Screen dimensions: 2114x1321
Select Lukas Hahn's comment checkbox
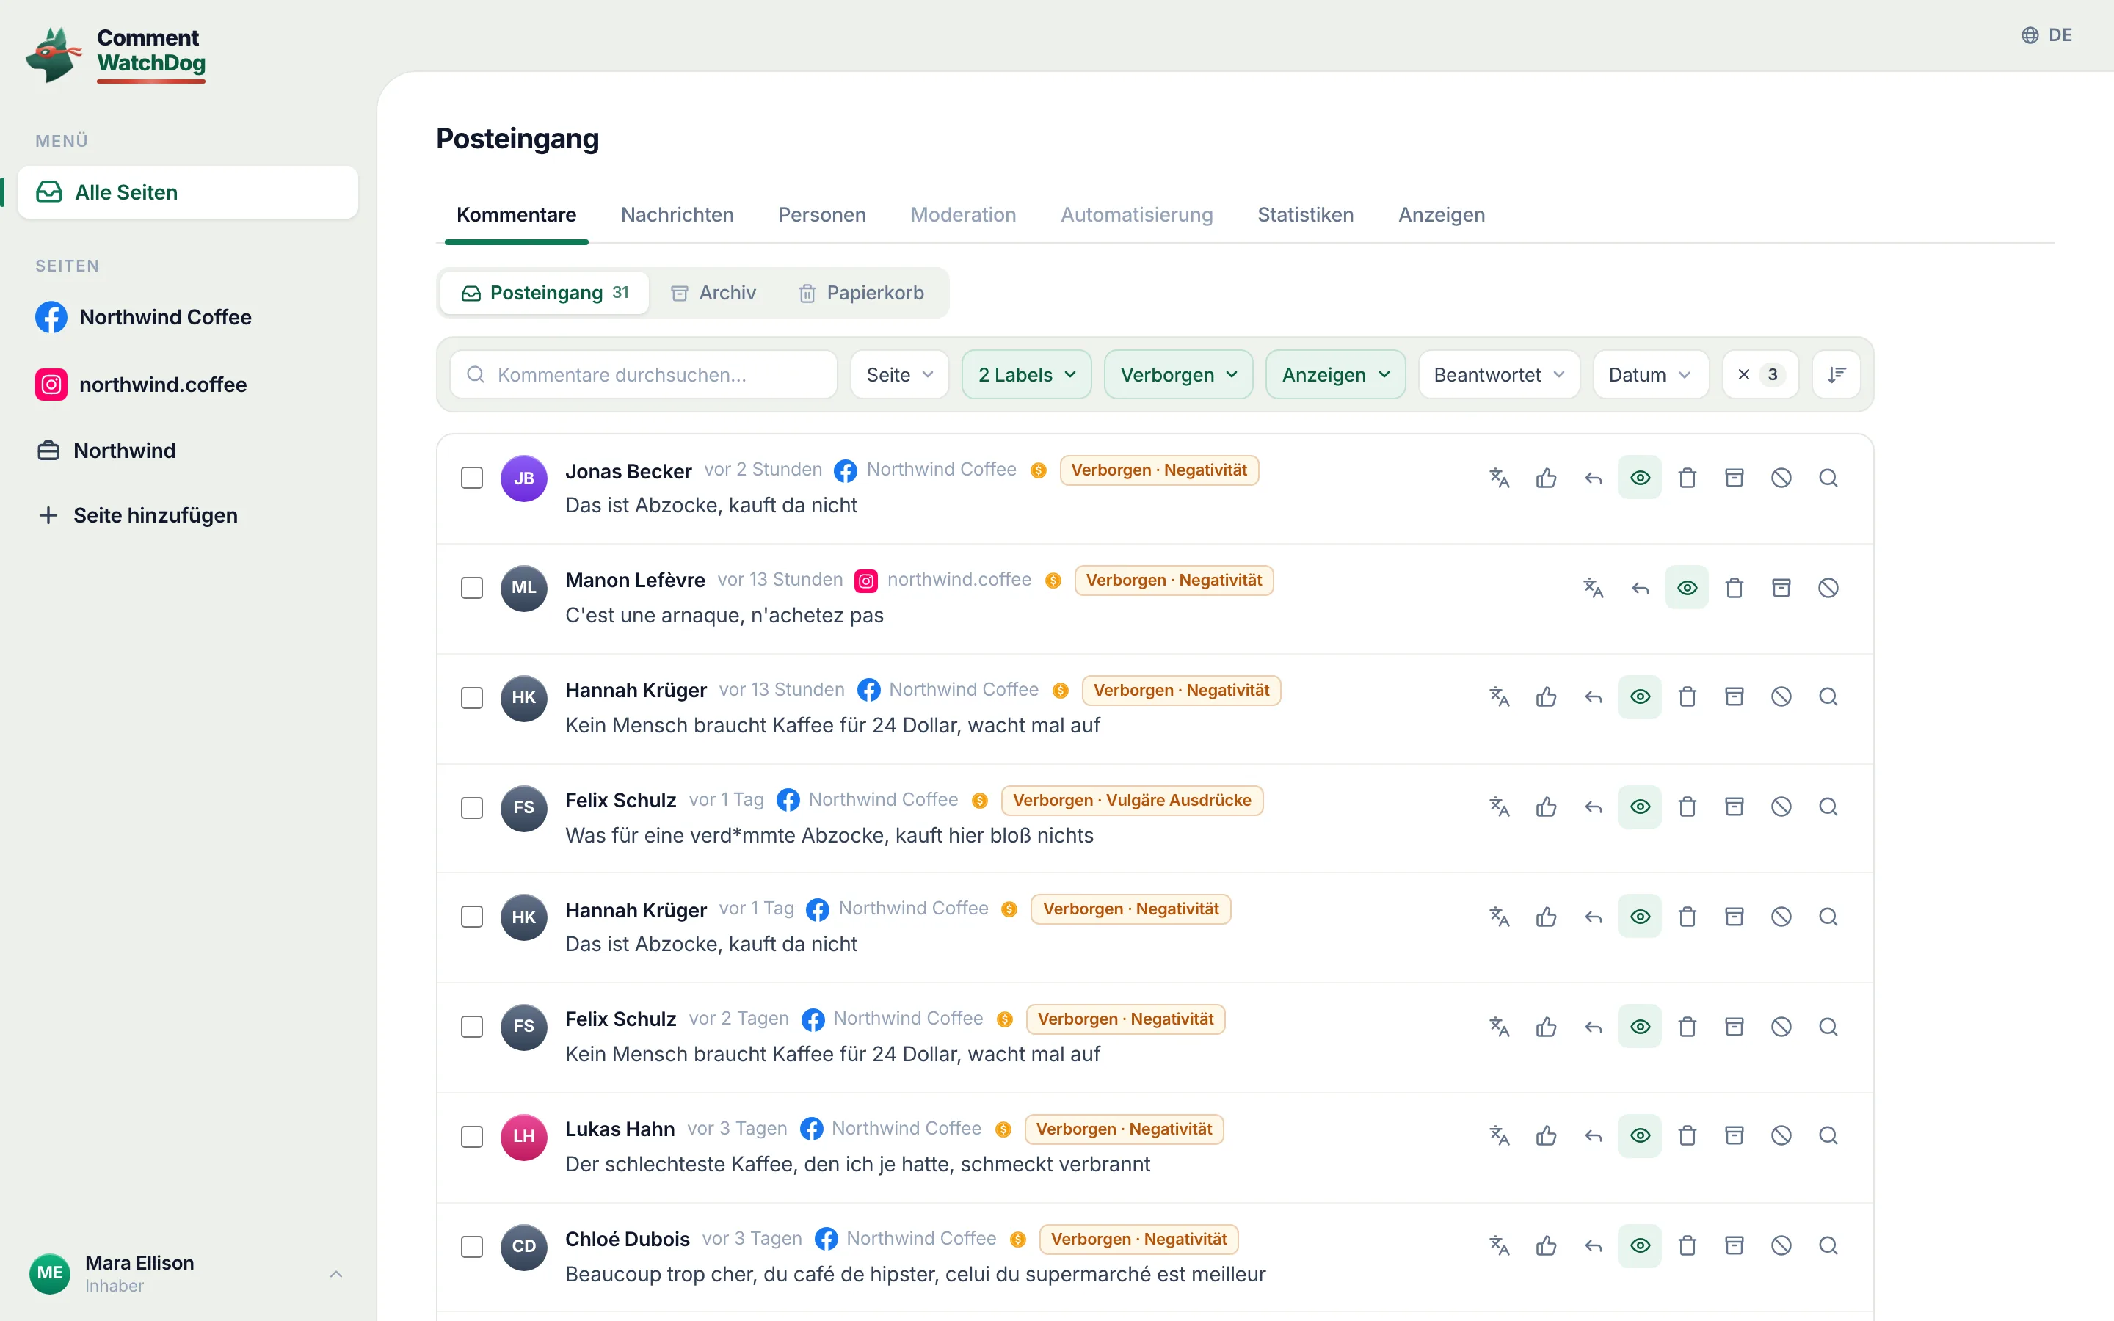[472, 1137]
